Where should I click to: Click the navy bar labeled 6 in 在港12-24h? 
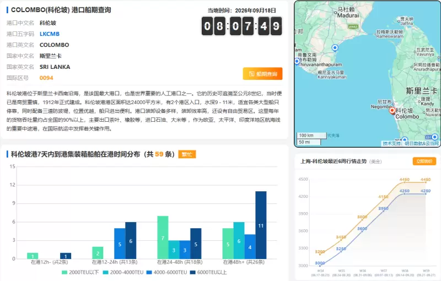(131, 241)
